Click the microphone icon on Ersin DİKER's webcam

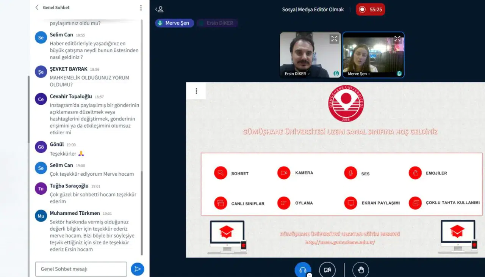(x=336, y=74)
